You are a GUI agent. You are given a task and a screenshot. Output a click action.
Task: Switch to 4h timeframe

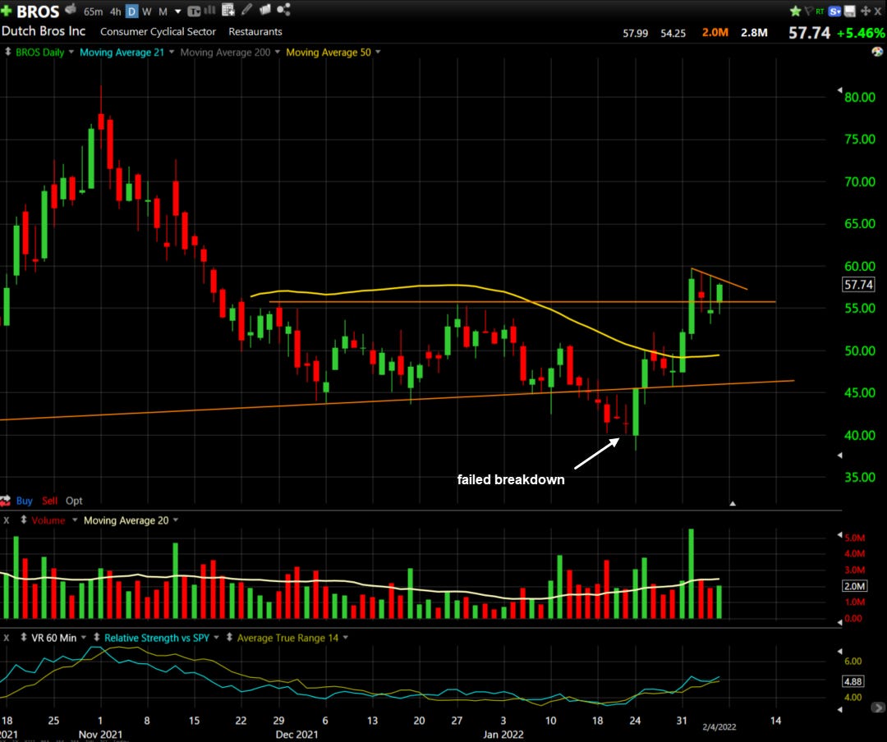coord(116,11)
